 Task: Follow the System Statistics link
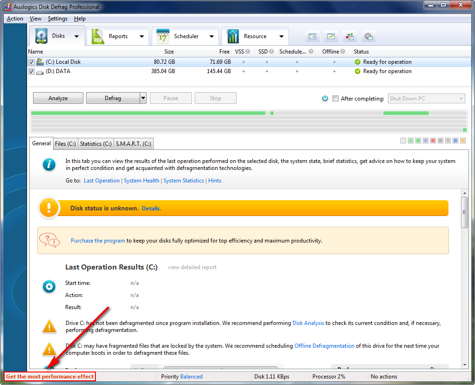(x=183, y=181)
